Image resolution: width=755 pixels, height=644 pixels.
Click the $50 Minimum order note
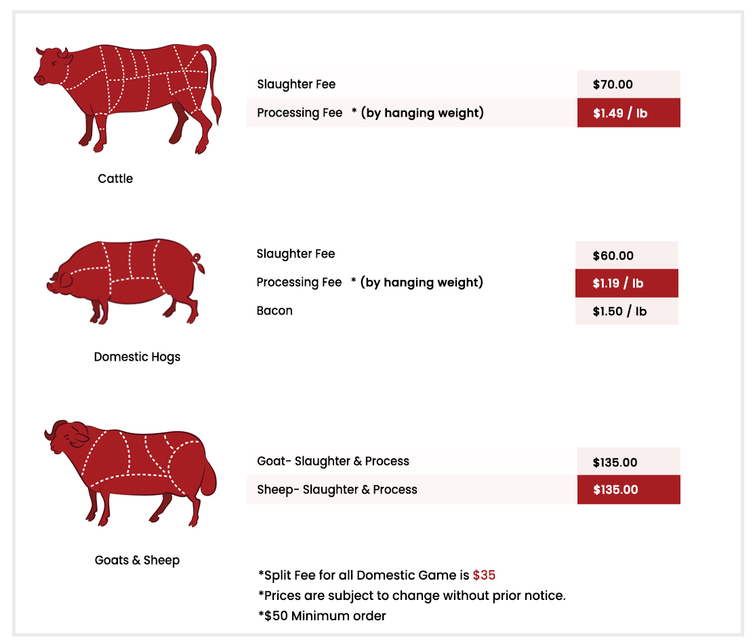point(322,616)
